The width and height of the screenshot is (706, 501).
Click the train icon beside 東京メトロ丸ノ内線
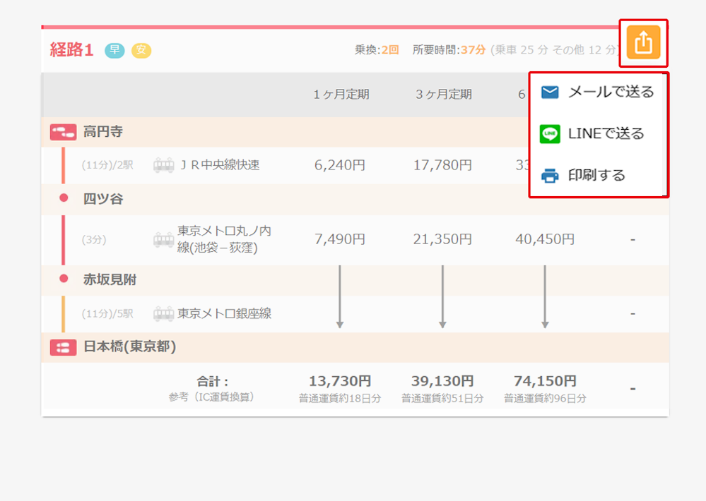(164, 239)
